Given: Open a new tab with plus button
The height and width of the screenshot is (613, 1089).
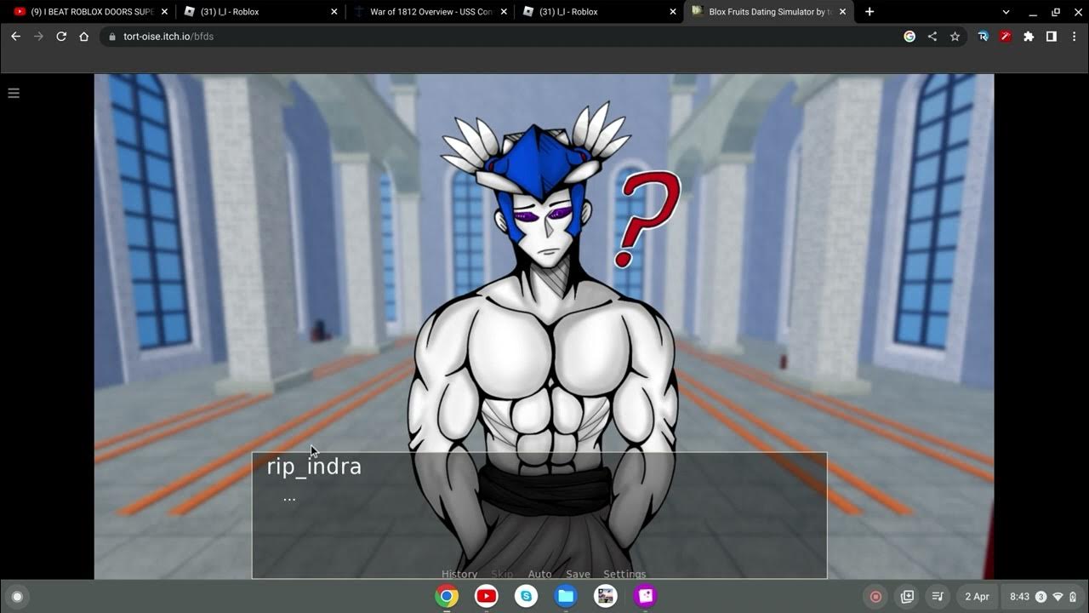Looking at the screenshot, I should coord(869,12).
